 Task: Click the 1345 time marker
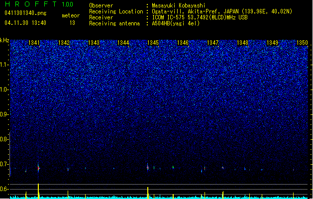coord(153,43)
